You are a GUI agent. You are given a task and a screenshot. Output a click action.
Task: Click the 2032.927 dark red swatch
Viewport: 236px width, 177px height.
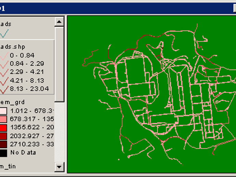tap(3, 136)
